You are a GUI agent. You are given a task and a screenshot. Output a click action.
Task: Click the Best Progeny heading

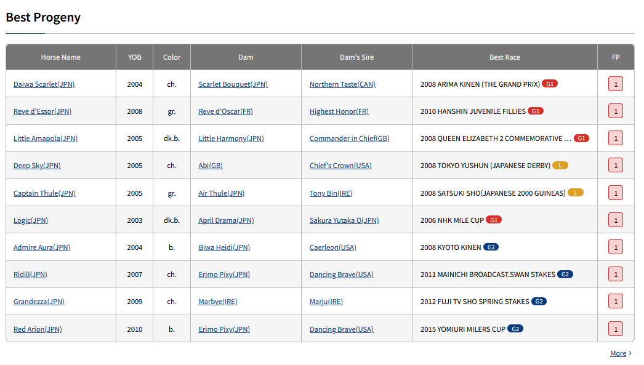pos(43,18)
